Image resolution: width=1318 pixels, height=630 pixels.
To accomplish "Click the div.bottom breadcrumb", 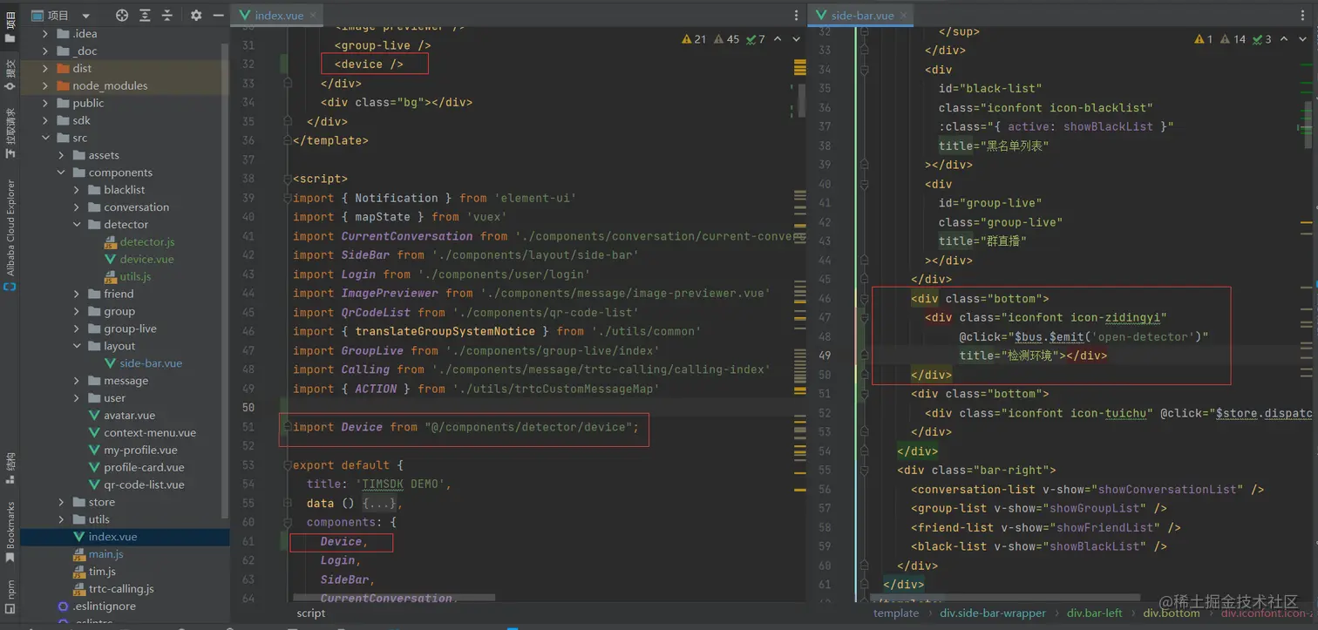I will pyautogui.click(x=1172, y=613).
